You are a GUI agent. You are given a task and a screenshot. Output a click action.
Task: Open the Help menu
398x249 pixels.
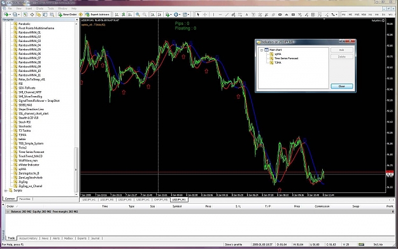coord(74,8)
